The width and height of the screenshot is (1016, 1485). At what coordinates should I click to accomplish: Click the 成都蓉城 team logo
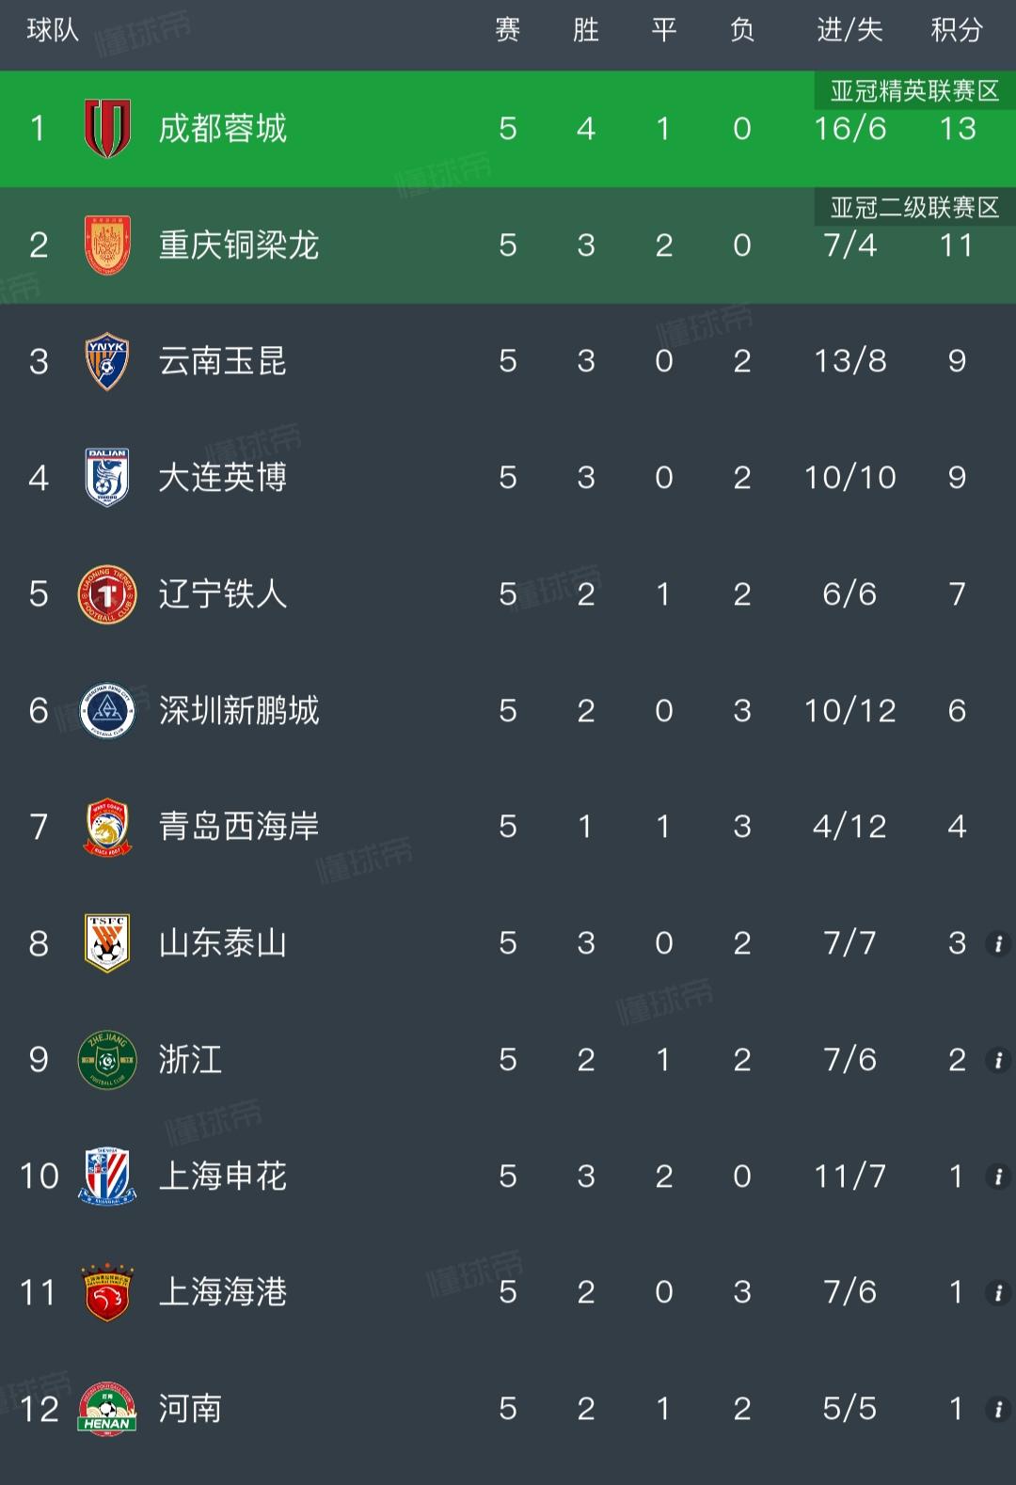click(x=107, y=128)
